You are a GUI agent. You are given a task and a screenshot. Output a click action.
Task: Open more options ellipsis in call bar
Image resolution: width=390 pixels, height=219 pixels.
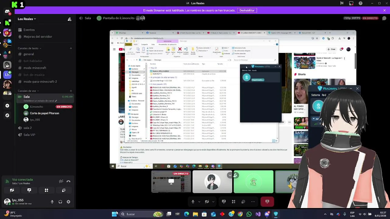253,202
